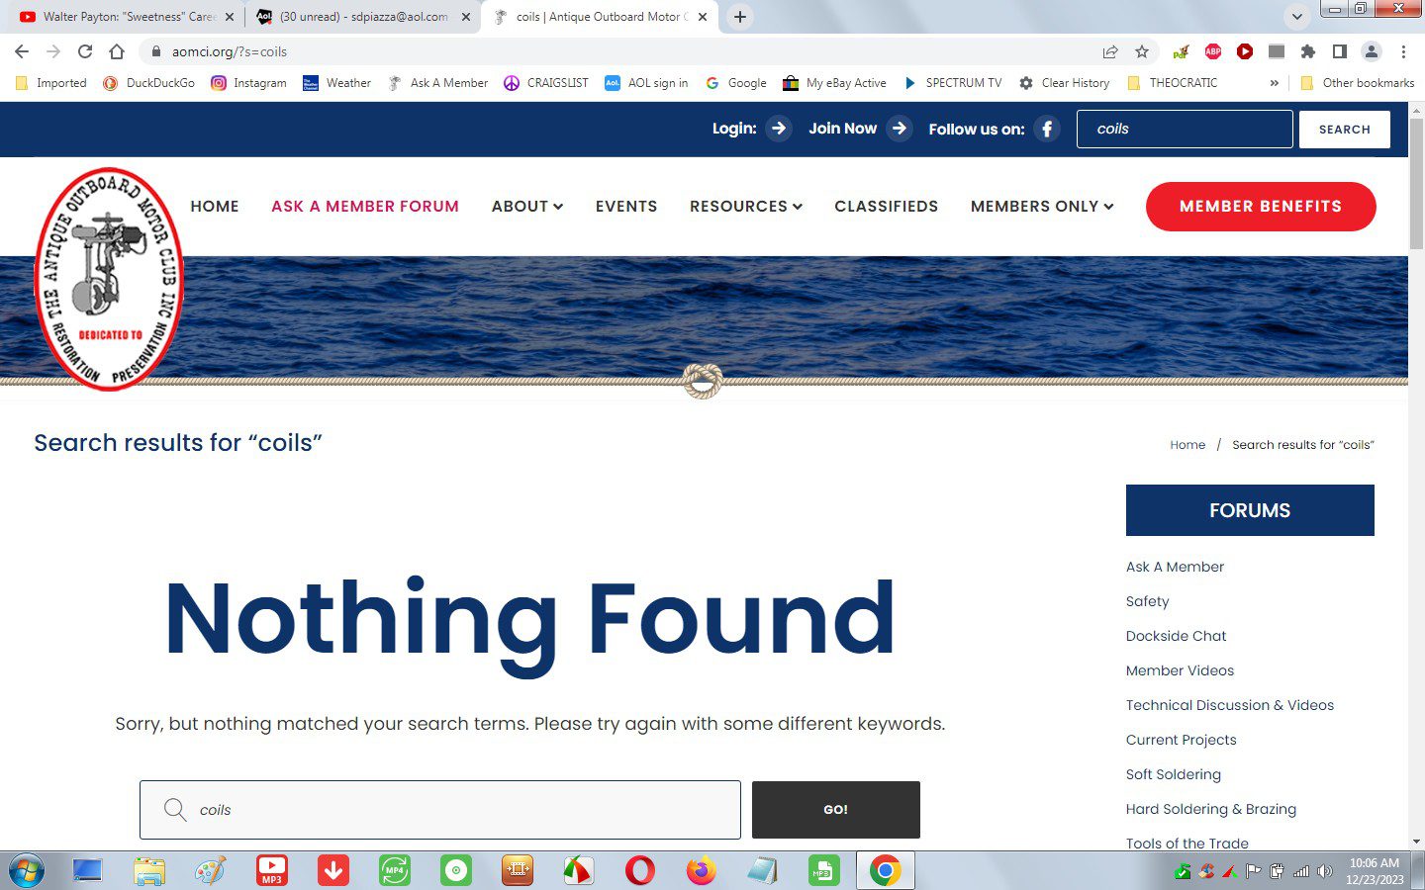Expand the ABOUT dropdown menu
Image resolution: width=1425 pixels, height=890 pixels.
pyautogui.click(x=527, y=206)
